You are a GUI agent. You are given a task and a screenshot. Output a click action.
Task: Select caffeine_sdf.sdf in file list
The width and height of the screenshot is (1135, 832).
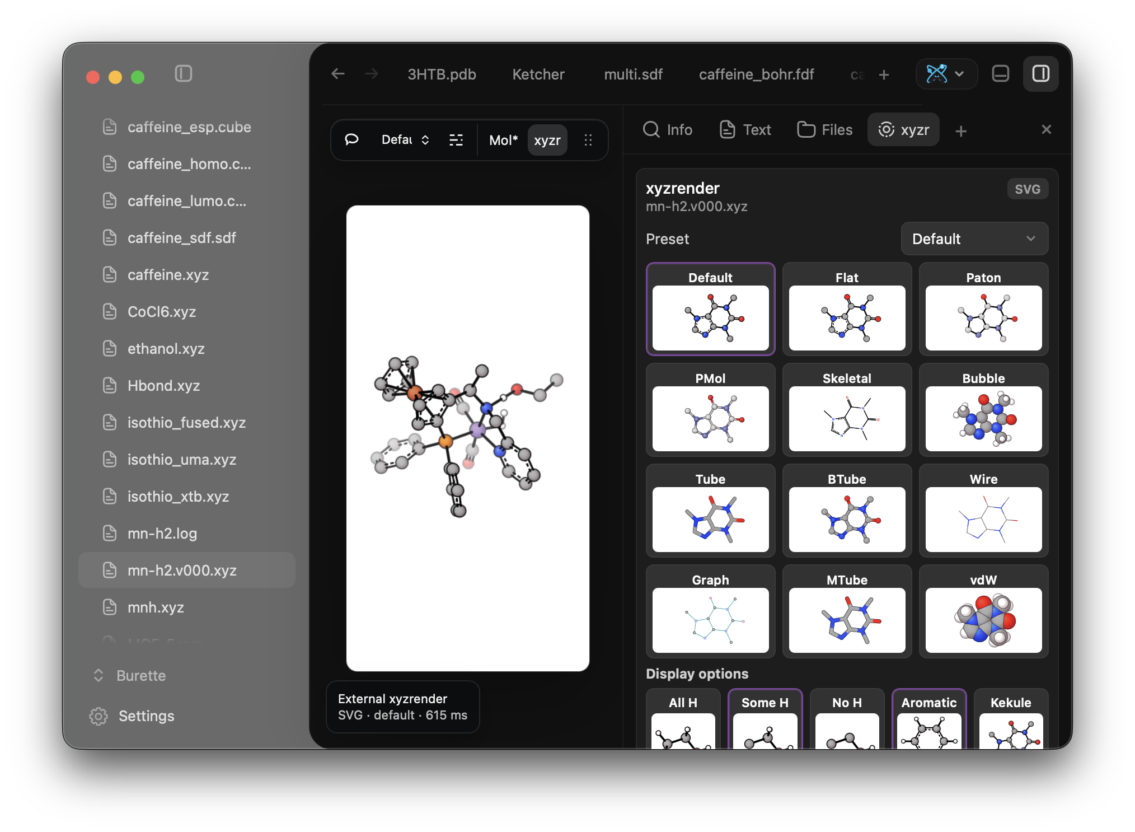186,238
